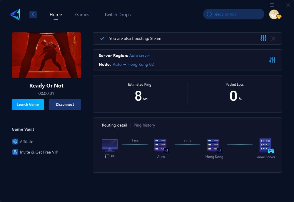
Task: Click the Hong Kong server node icon
Action: pos(214,145)
